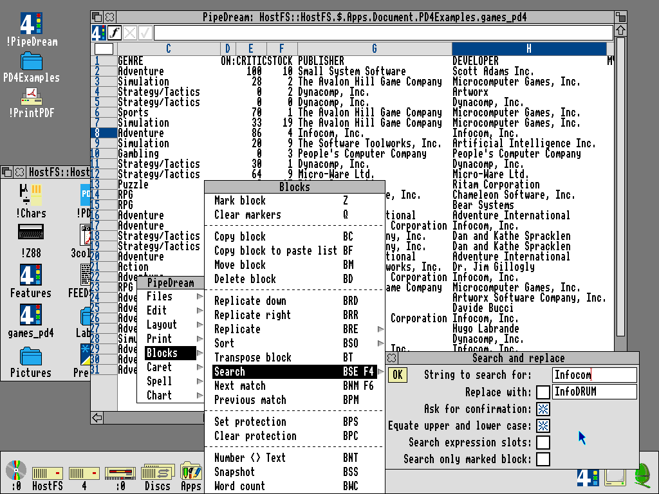Click the function (f) formula button

(115, 33)
